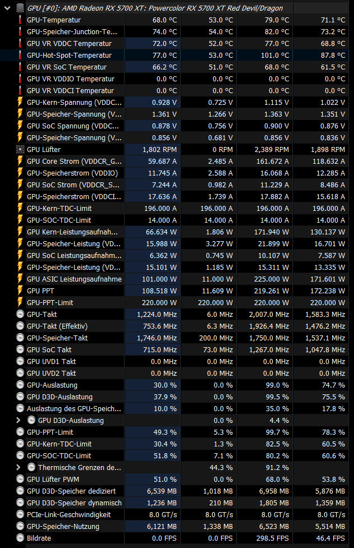This screenshot has height=548, width=354.
Task: Click thermometer icon beside GPU VR SoC Temperatur
Action: tap(20, 67)
